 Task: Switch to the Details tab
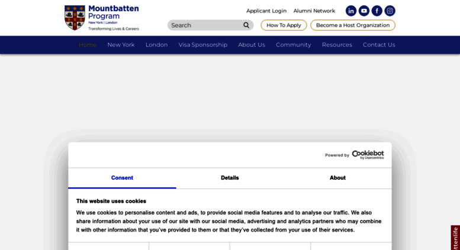pyautogui.click(x=230, y=178)
